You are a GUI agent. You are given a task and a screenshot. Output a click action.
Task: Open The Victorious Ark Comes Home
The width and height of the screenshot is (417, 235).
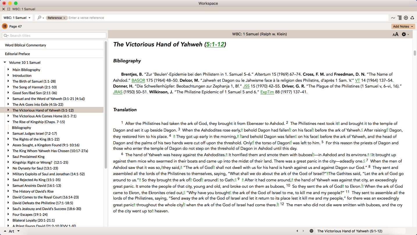coord(44,116)
